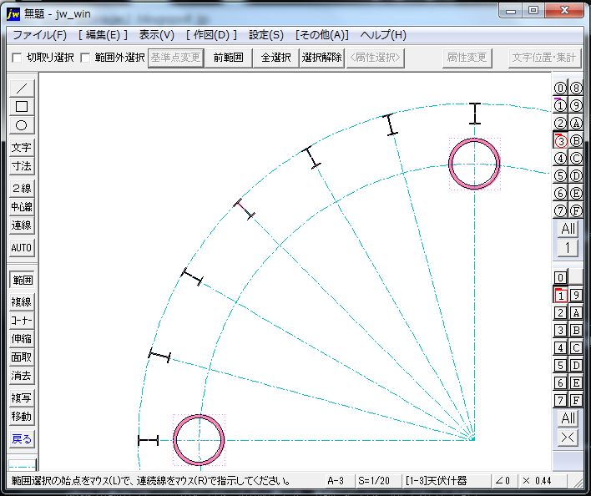The width and height of the screenshot is (591, 496).
Task: Enable the 範囲外選択 checkbox
Action: pos(85,58)
